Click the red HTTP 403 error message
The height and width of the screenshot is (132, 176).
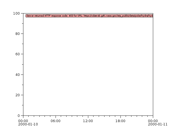89,16
